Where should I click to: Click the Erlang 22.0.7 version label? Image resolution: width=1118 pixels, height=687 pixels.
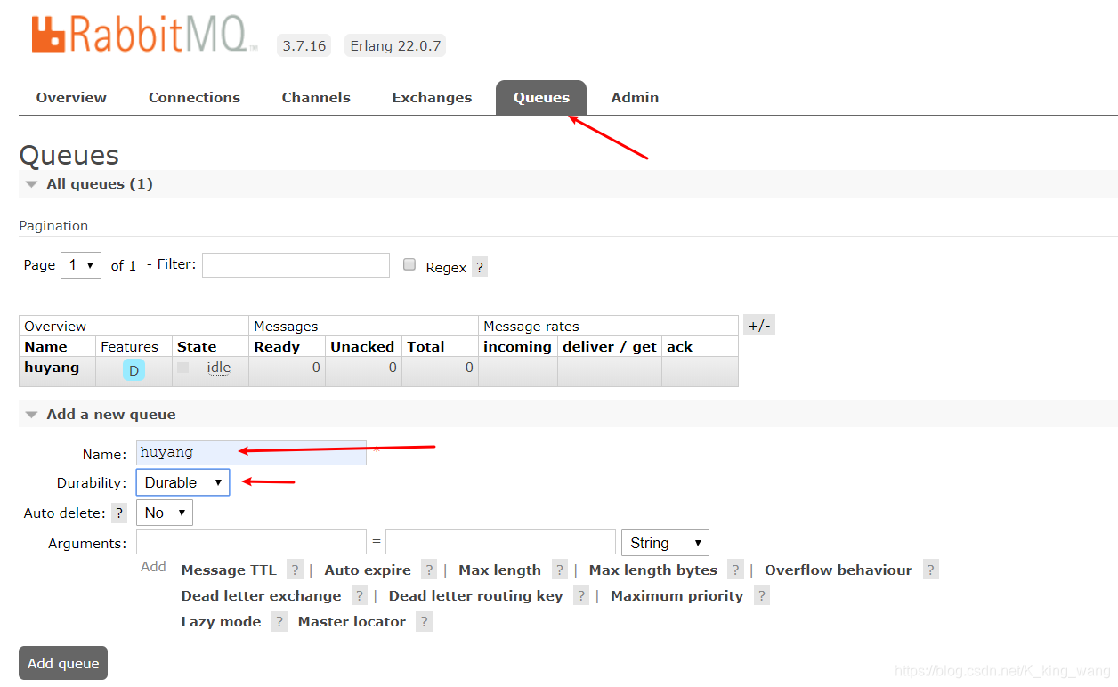click(x=395, y=46)
